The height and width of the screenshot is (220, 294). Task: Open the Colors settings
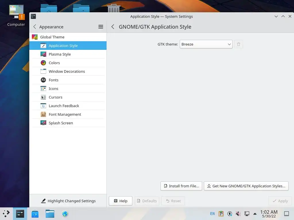point(68,63)
